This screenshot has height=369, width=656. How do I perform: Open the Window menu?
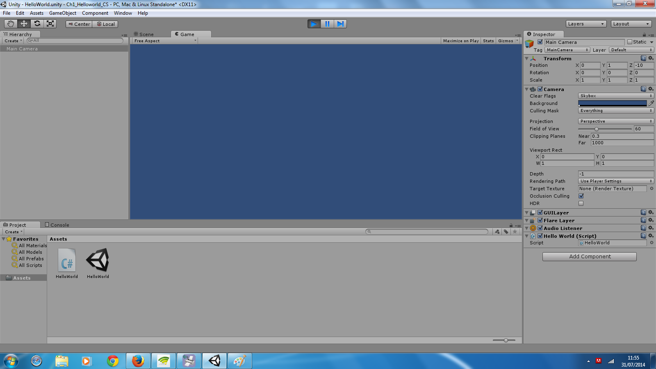[123, 13]
